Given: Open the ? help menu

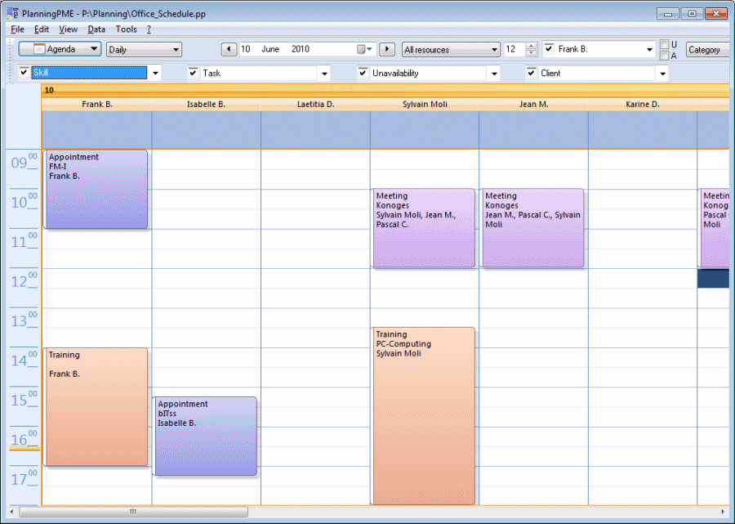Looking at the screenshot, I should click(x=149, y=29).
